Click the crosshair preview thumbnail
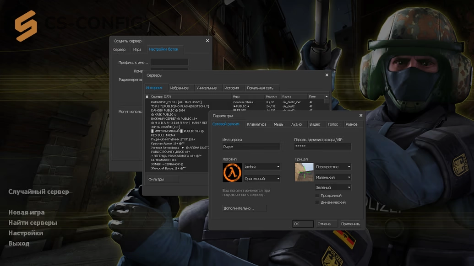 (304, 172)
